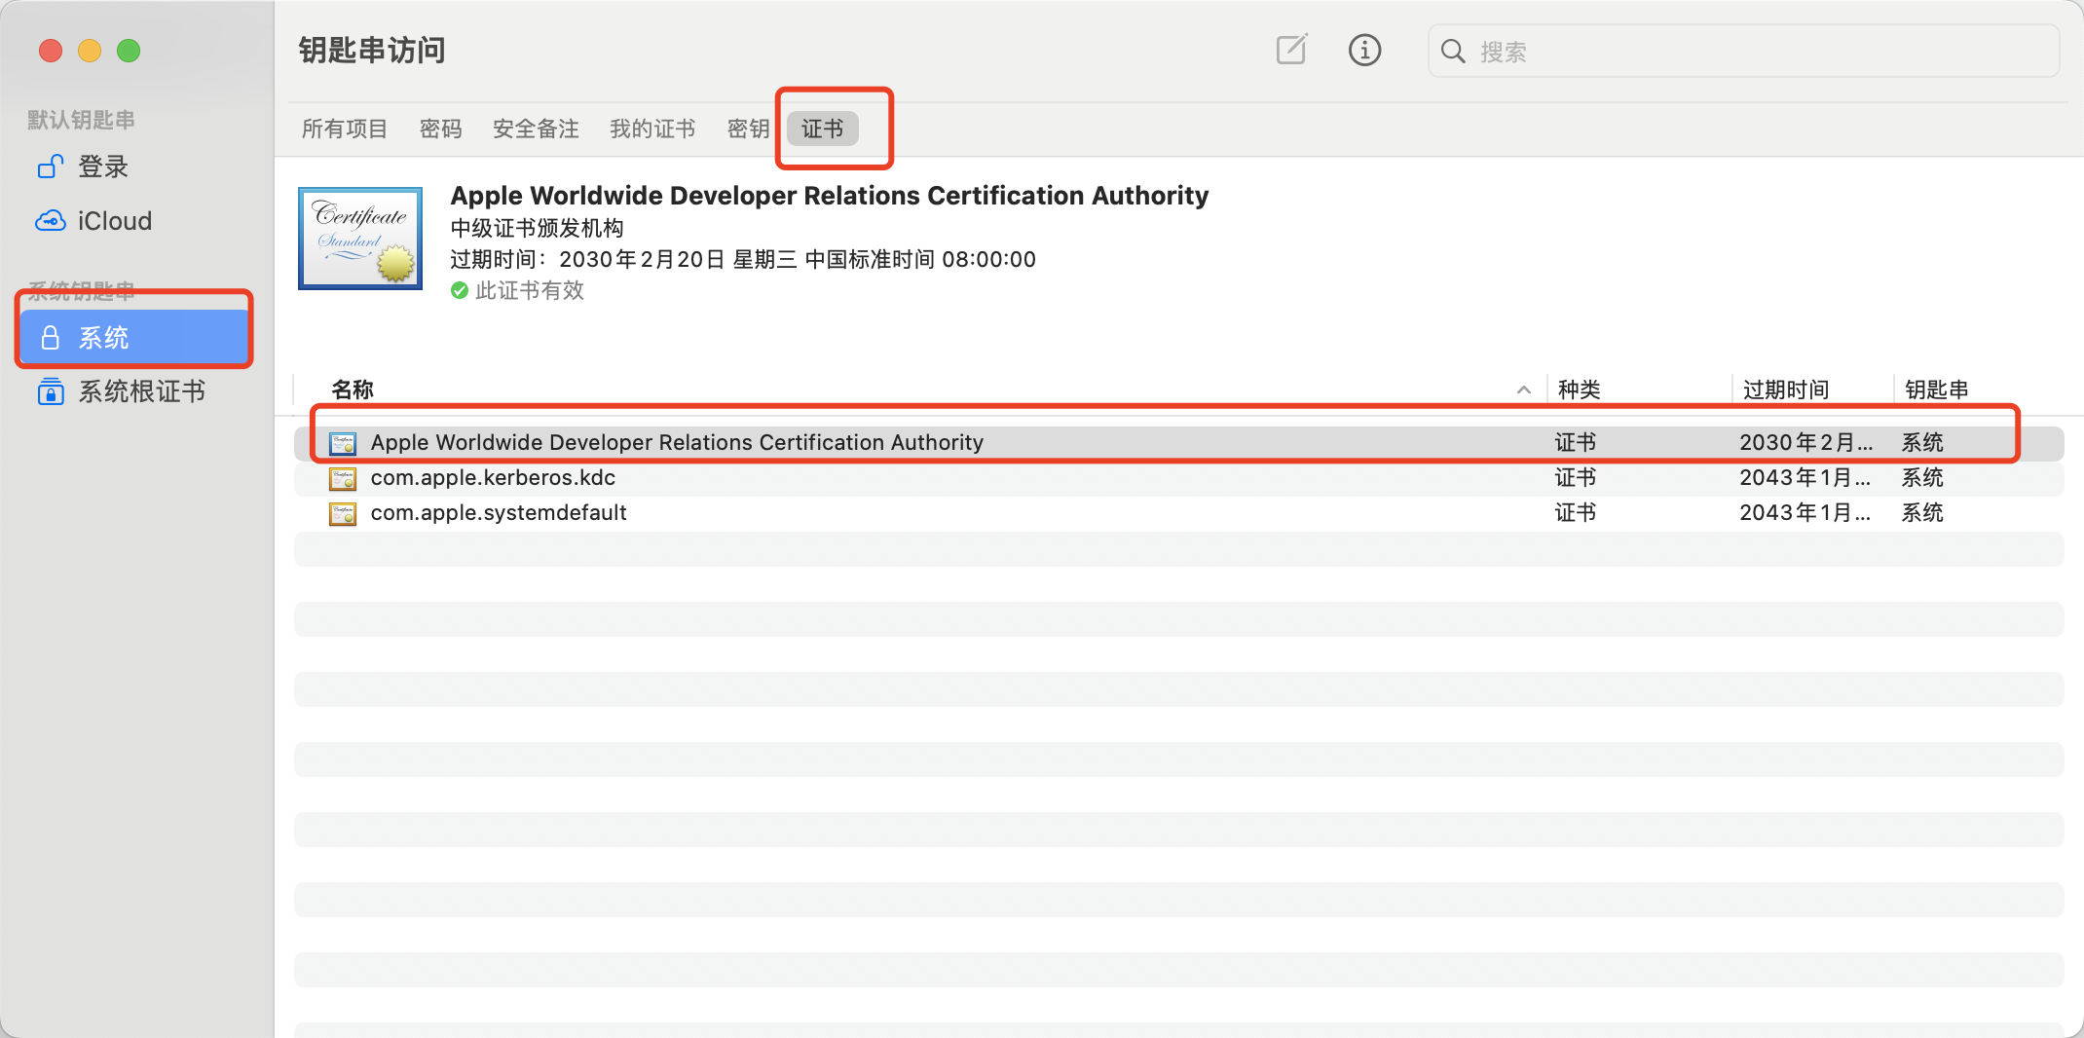Sort by the 过期时间 column header
Viewport: 2084px width, 1038px height.
tap(1785, 389)
